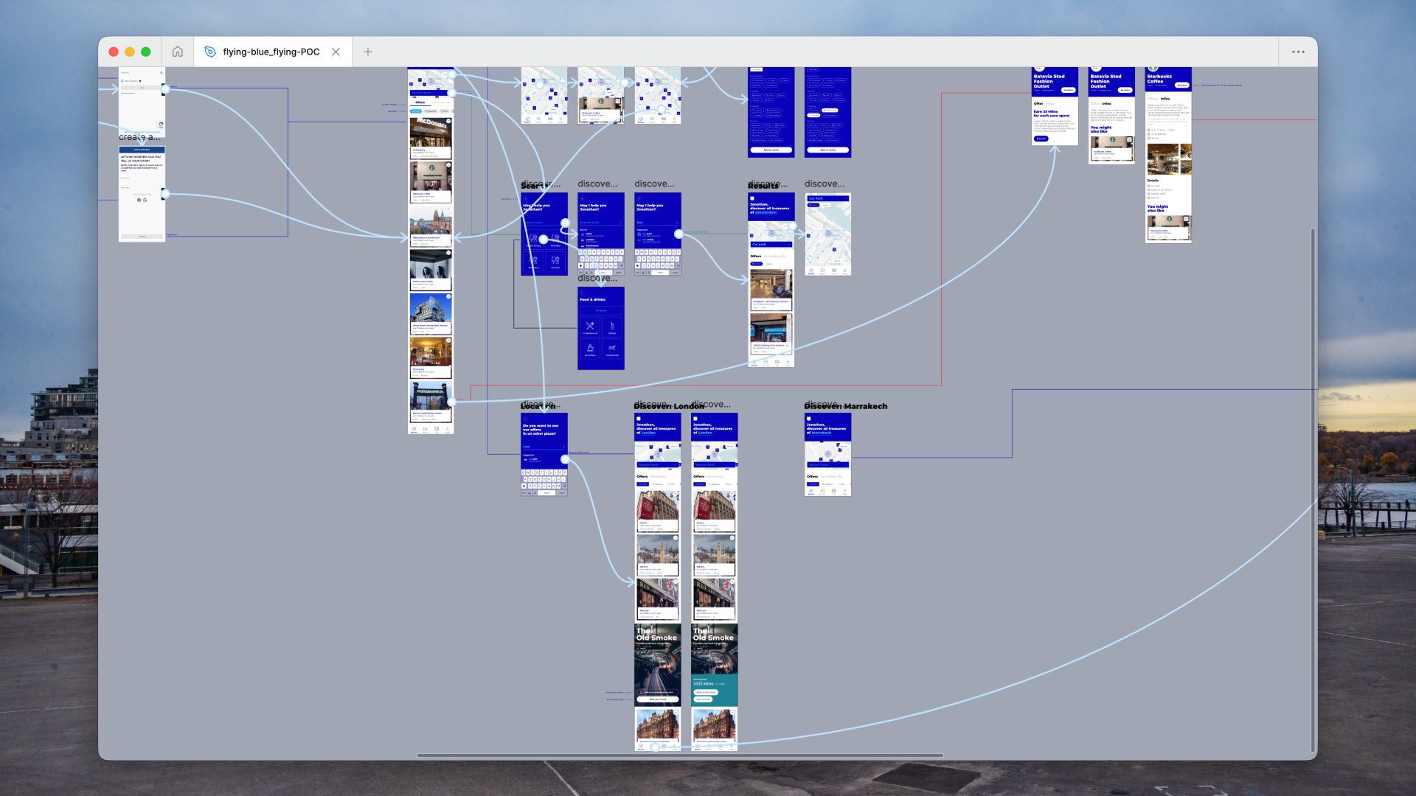This screenshot has height=796, width=1416.
Task: Close the flying-blue_flying-POC tab
Action: 336,52
